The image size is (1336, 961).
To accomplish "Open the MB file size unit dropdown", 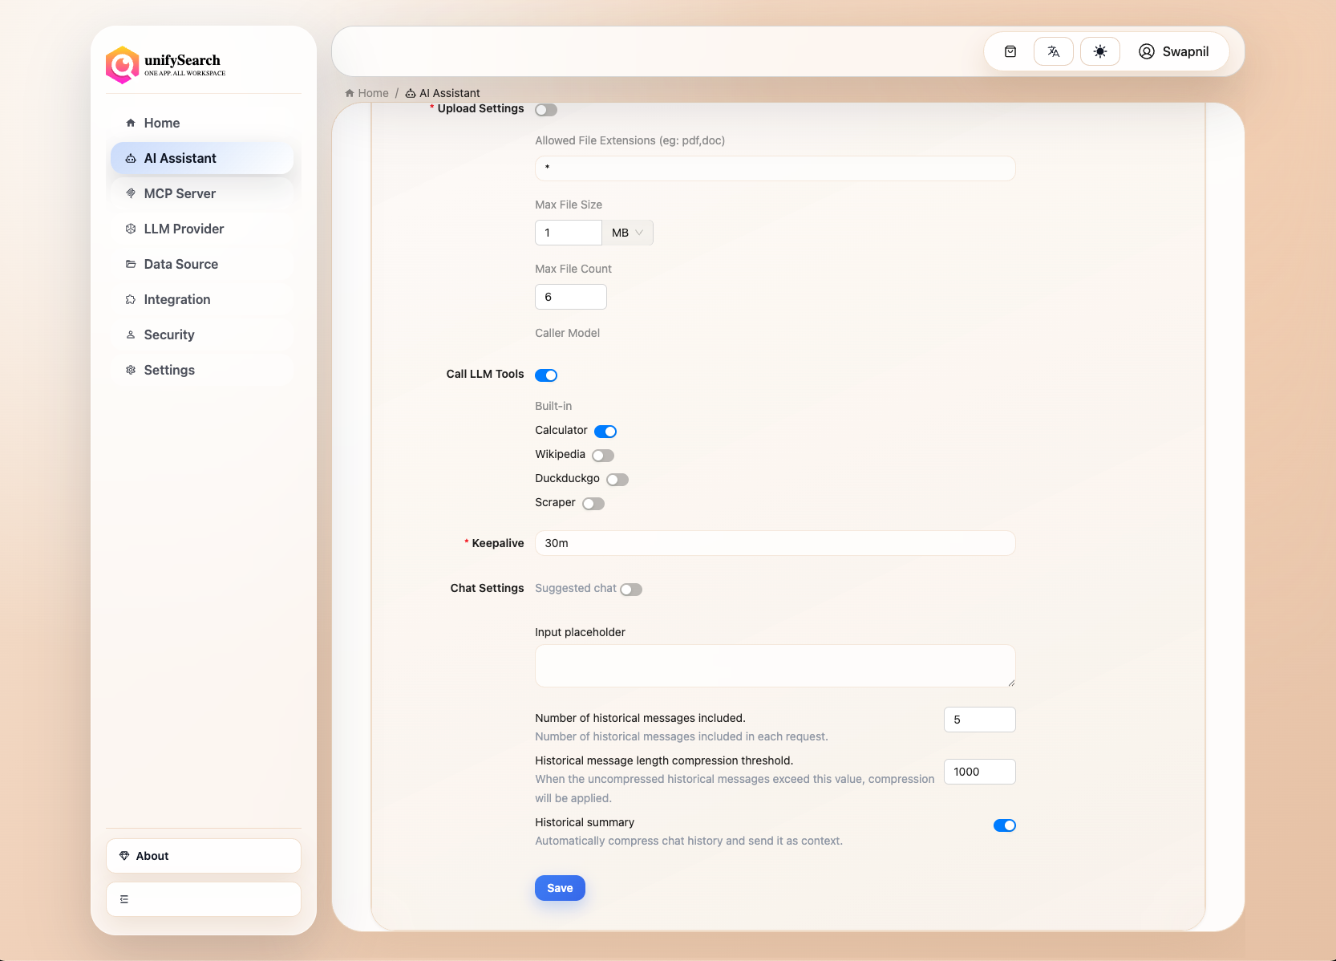I will coord(627,233).
